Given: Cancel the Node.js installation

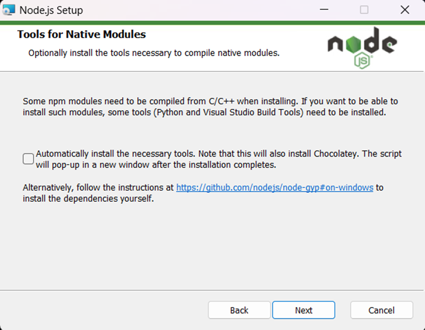Looking at the screenshot, I should [x=382, y=310].
